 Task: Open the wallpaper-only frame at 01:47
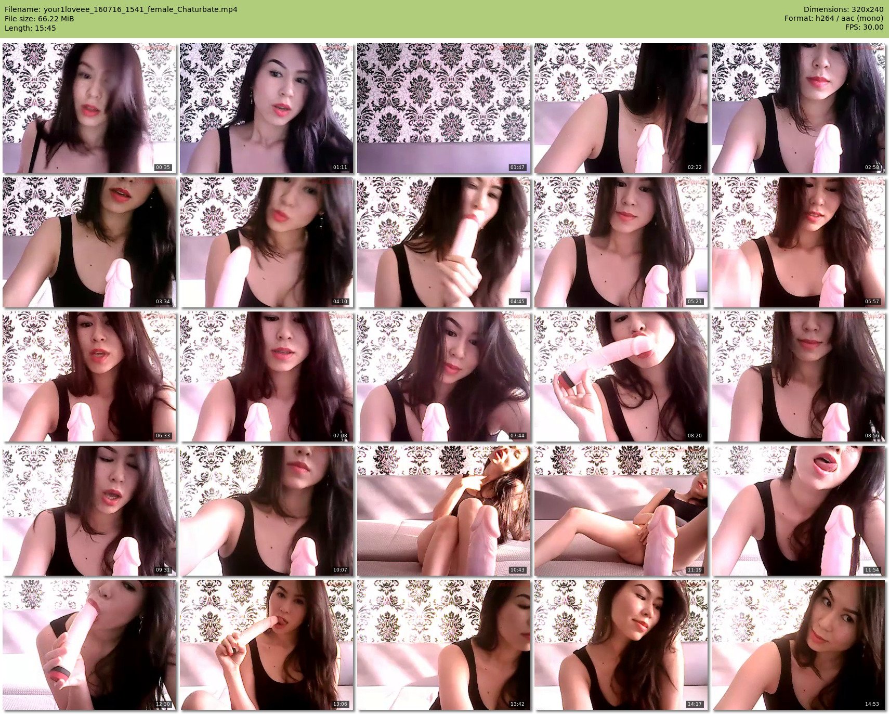443,108
